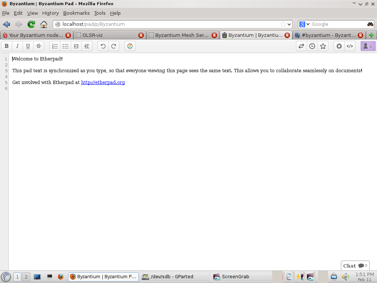Open pad settings gear
Viewport: 377px width, 283px height.
tap(339, 46)
